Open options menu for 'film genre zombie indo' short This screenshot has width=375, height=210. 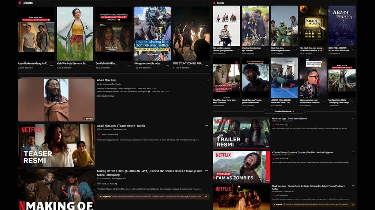pos(168,65)
